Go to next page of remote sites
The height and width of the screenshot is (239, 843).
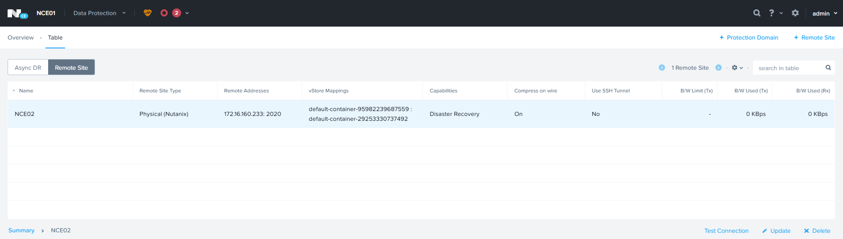tap(718, 68)
